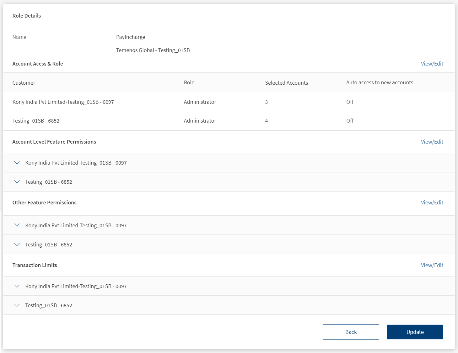Click View/Edit beside Transaction Limits
Image resolution: width=458 pixels, height=353 pixels.
(x=432, y=265)
